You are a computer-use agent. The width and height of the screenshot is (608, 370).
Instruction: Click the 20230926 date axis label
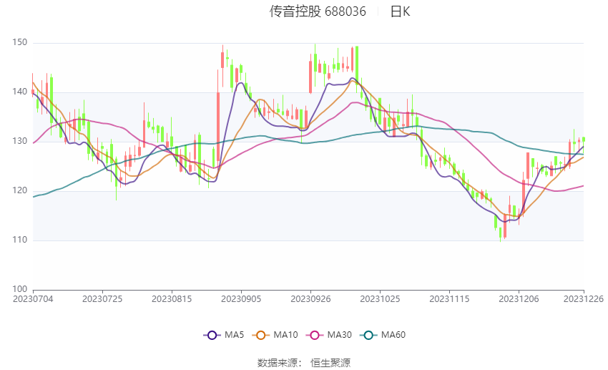click(310, 299)
